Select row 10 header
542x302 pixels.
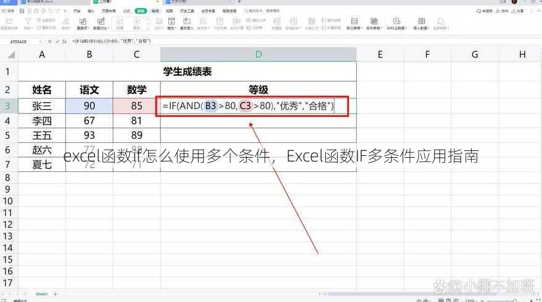click(7, 201)
